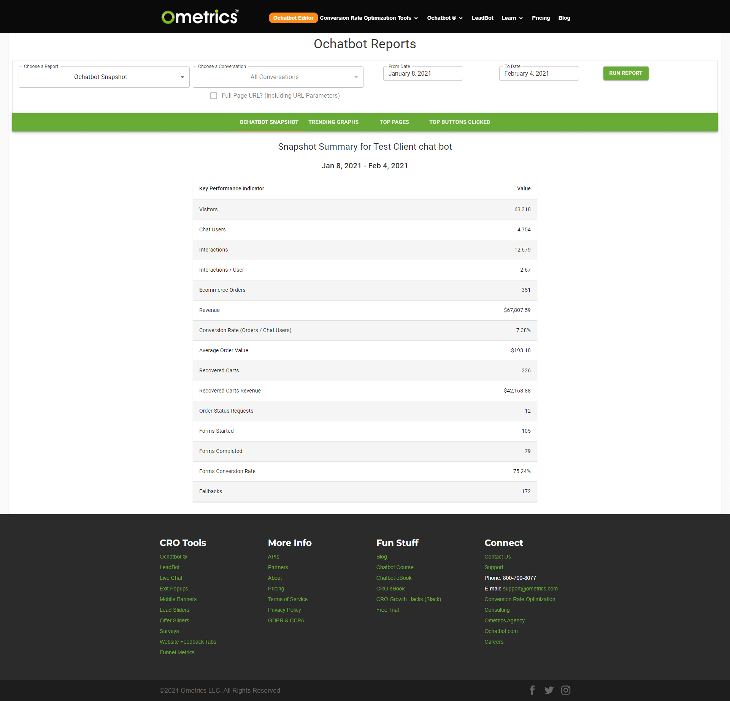Open Chatbot eBook link

pyautogui.click(x=394, y=578)
